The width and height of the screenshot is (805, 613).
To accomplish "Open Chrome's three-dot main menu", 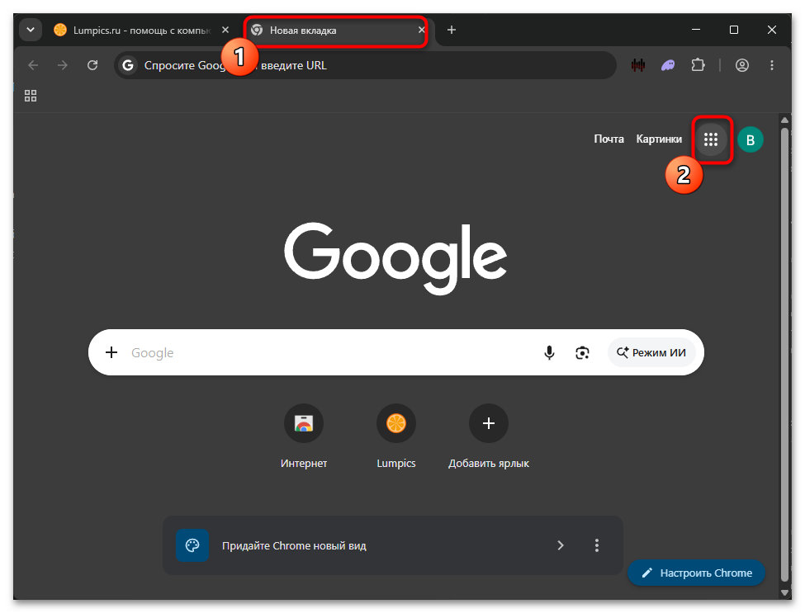I will coord(772,65).
